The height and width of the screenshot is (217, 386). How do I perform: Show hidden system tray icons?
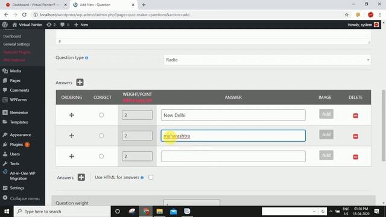[x=331, y=212]
